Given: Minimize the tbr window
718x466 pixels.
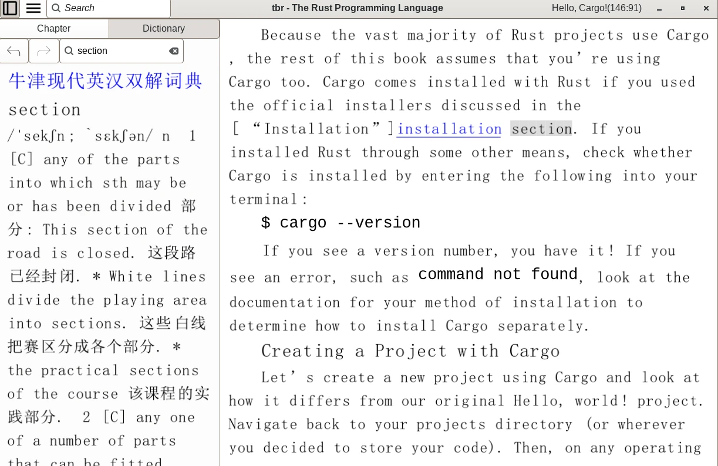Looking at the screenshot, I should (658, 8).
